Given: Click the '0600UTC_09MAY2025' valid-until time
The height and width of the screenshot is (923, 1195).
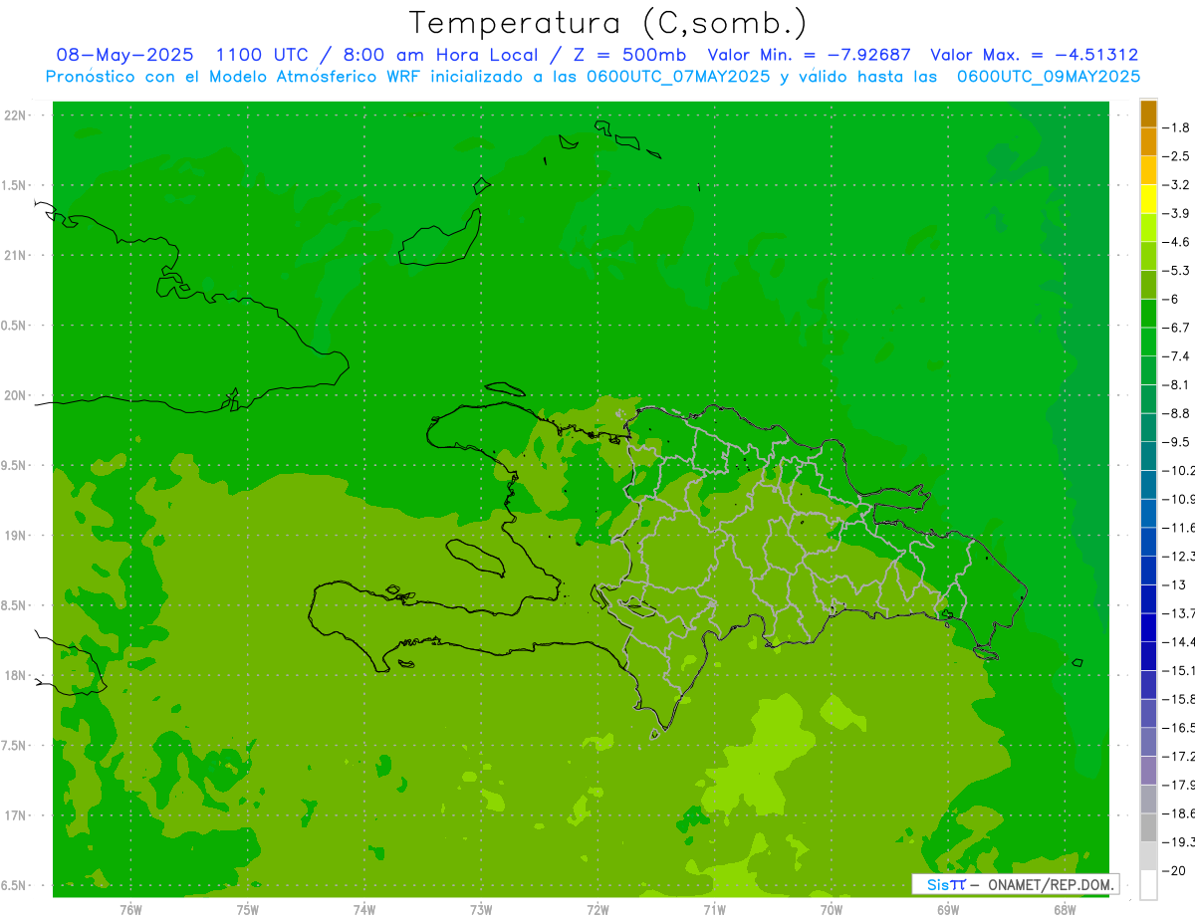Looking at the screenshot, I should coord(1049,77).
